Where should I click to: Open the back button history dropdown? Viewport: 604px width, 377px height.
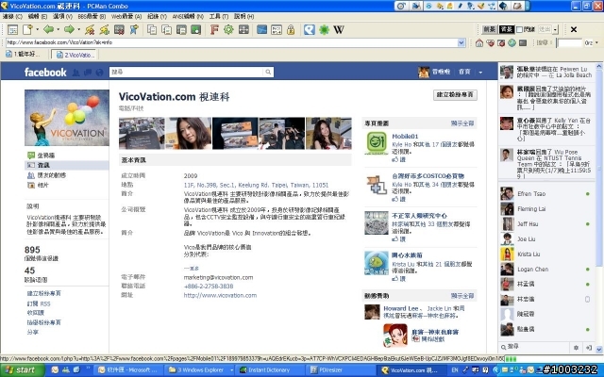[59, 29]
